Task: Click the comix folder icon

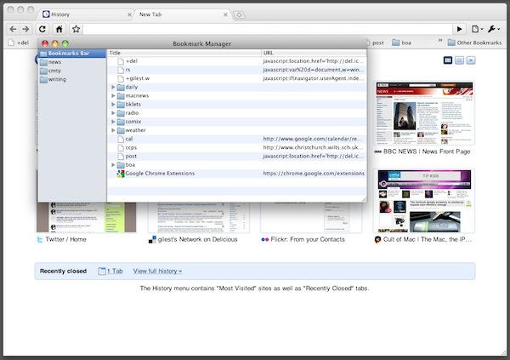Action: coord(121,122)
